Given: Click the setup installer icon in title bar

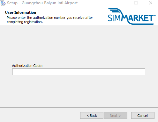Looking at the screenshot, I should (x=3, y=3).
